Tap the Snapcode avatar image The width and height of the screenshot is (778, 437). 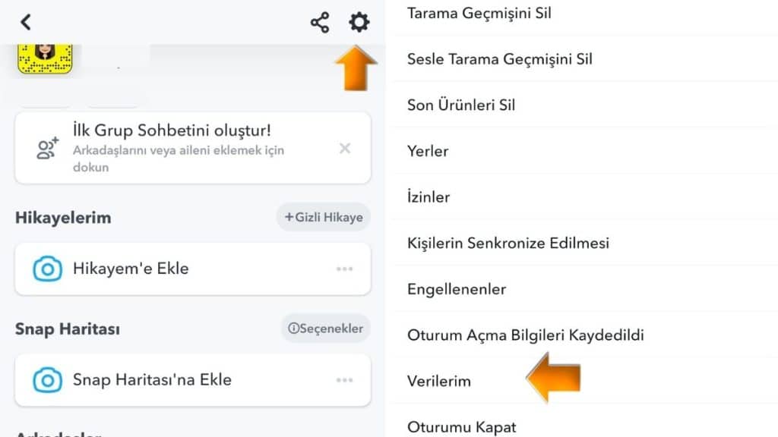click(x=44, y=59)
